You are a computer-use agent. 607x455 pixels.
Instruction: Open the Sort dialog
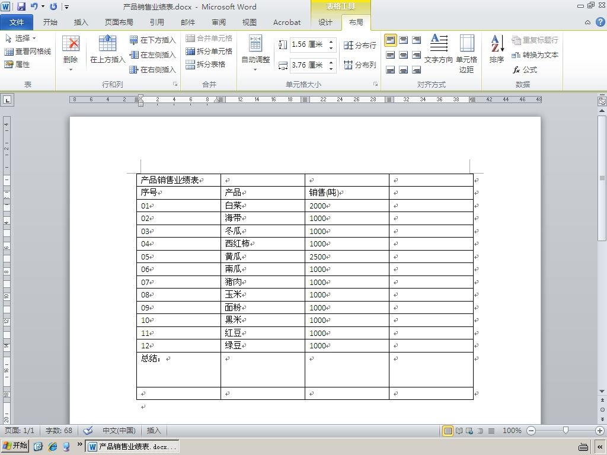497,49
